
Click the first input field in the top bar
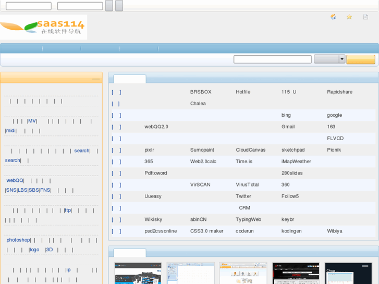click(x=28, y=6)
